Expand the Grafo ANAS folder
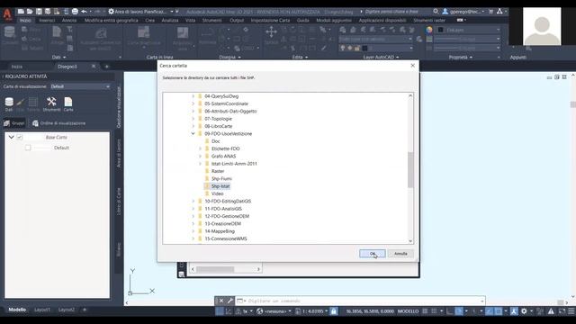 pos(200,156)
